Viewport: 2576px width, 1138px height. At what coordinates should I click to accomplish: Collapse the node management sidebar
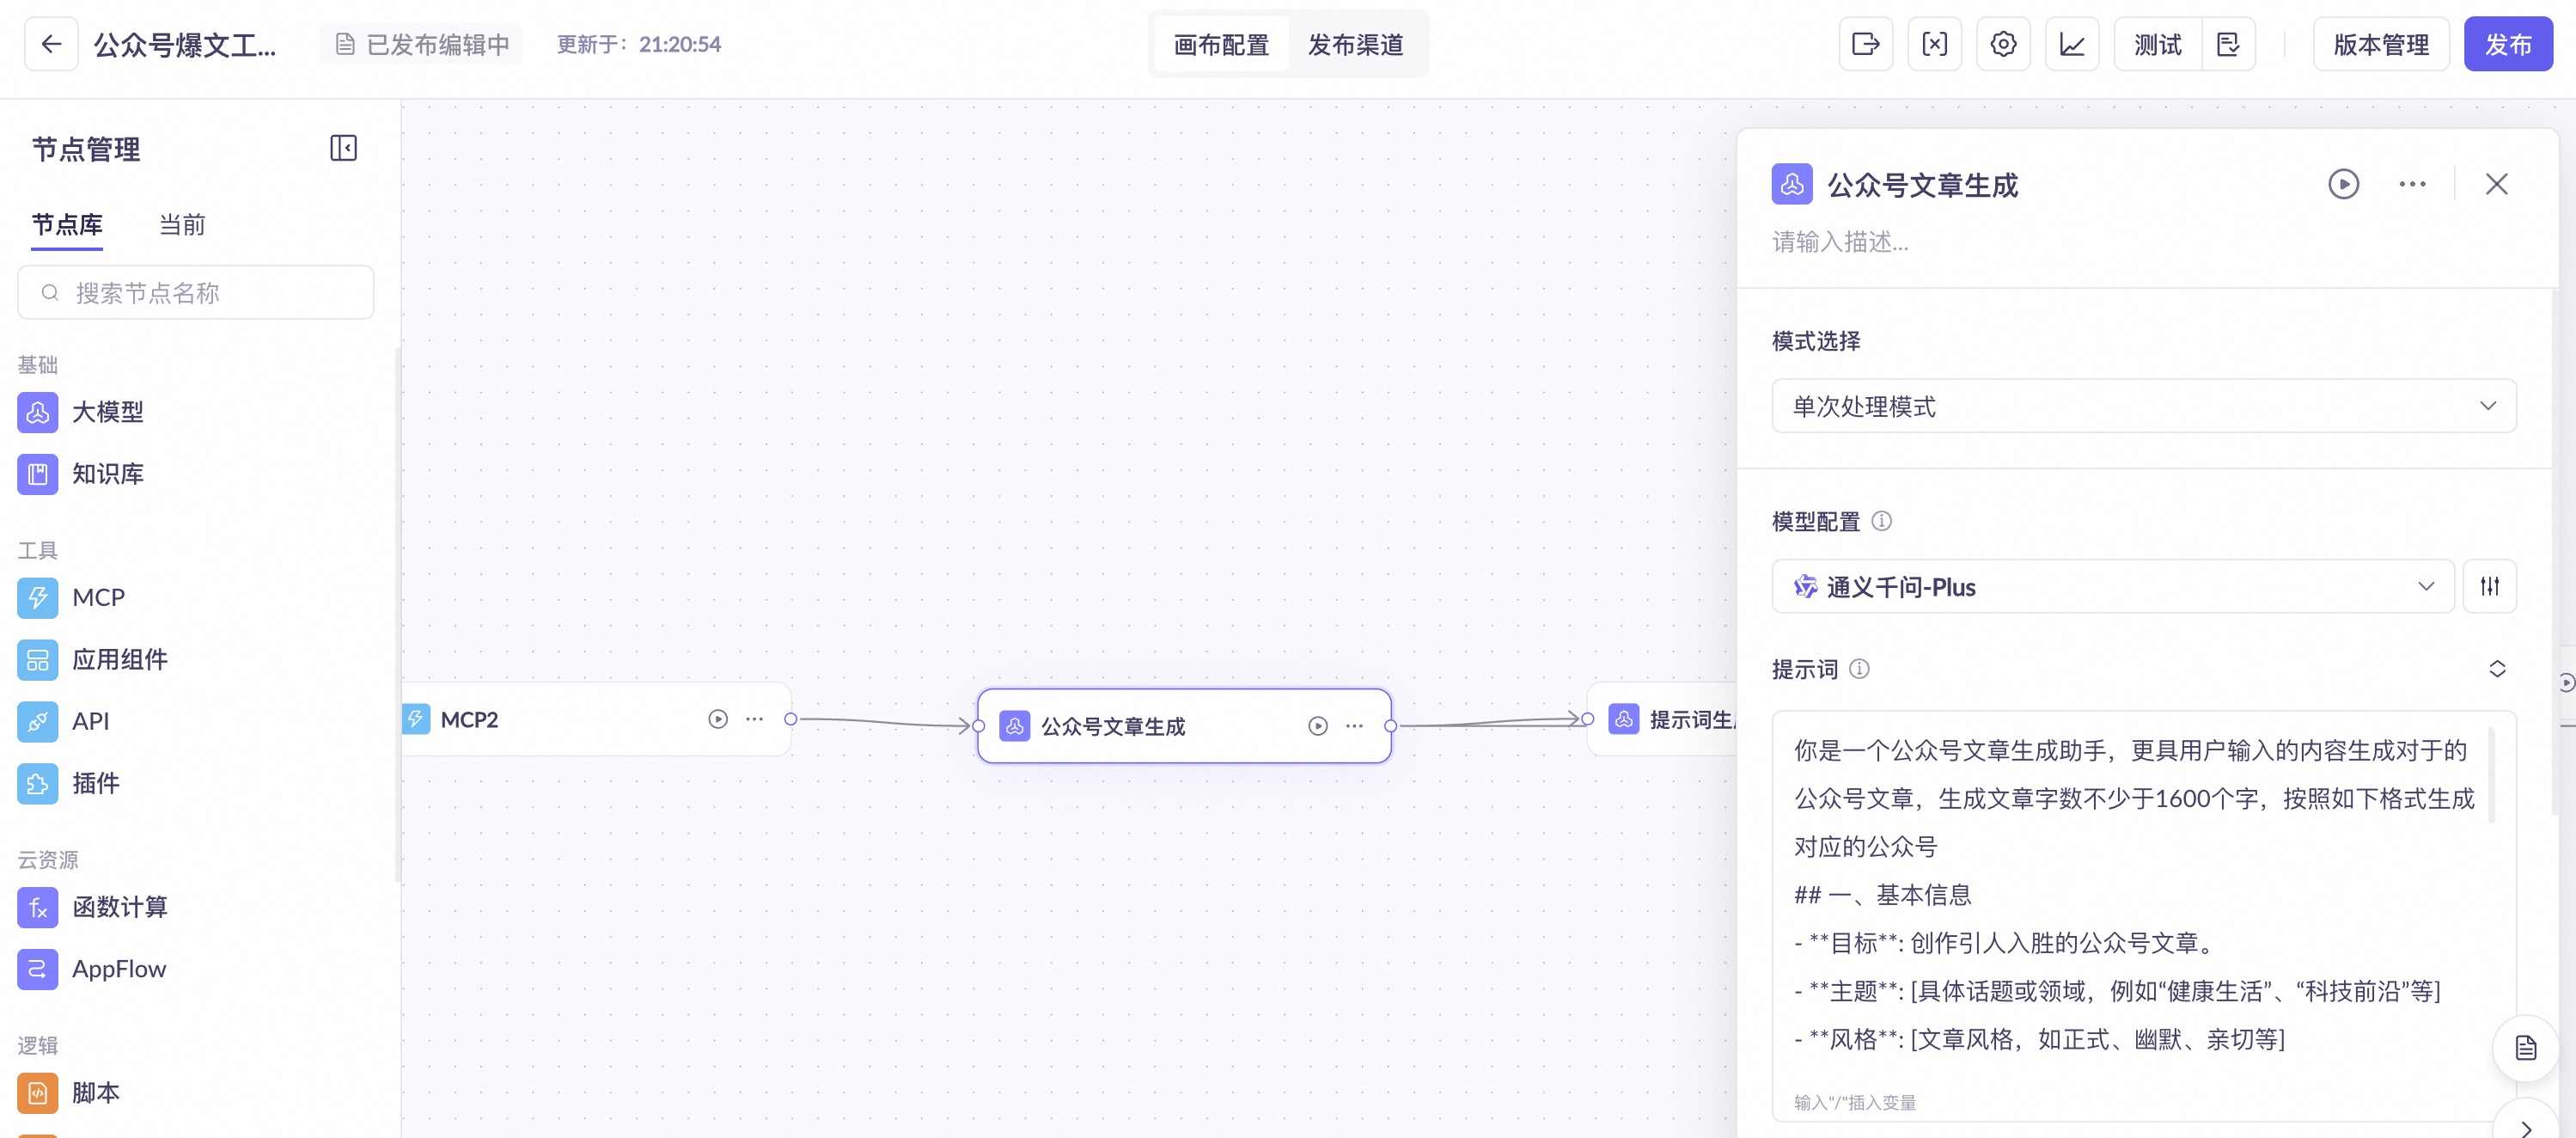coord(343,148)
